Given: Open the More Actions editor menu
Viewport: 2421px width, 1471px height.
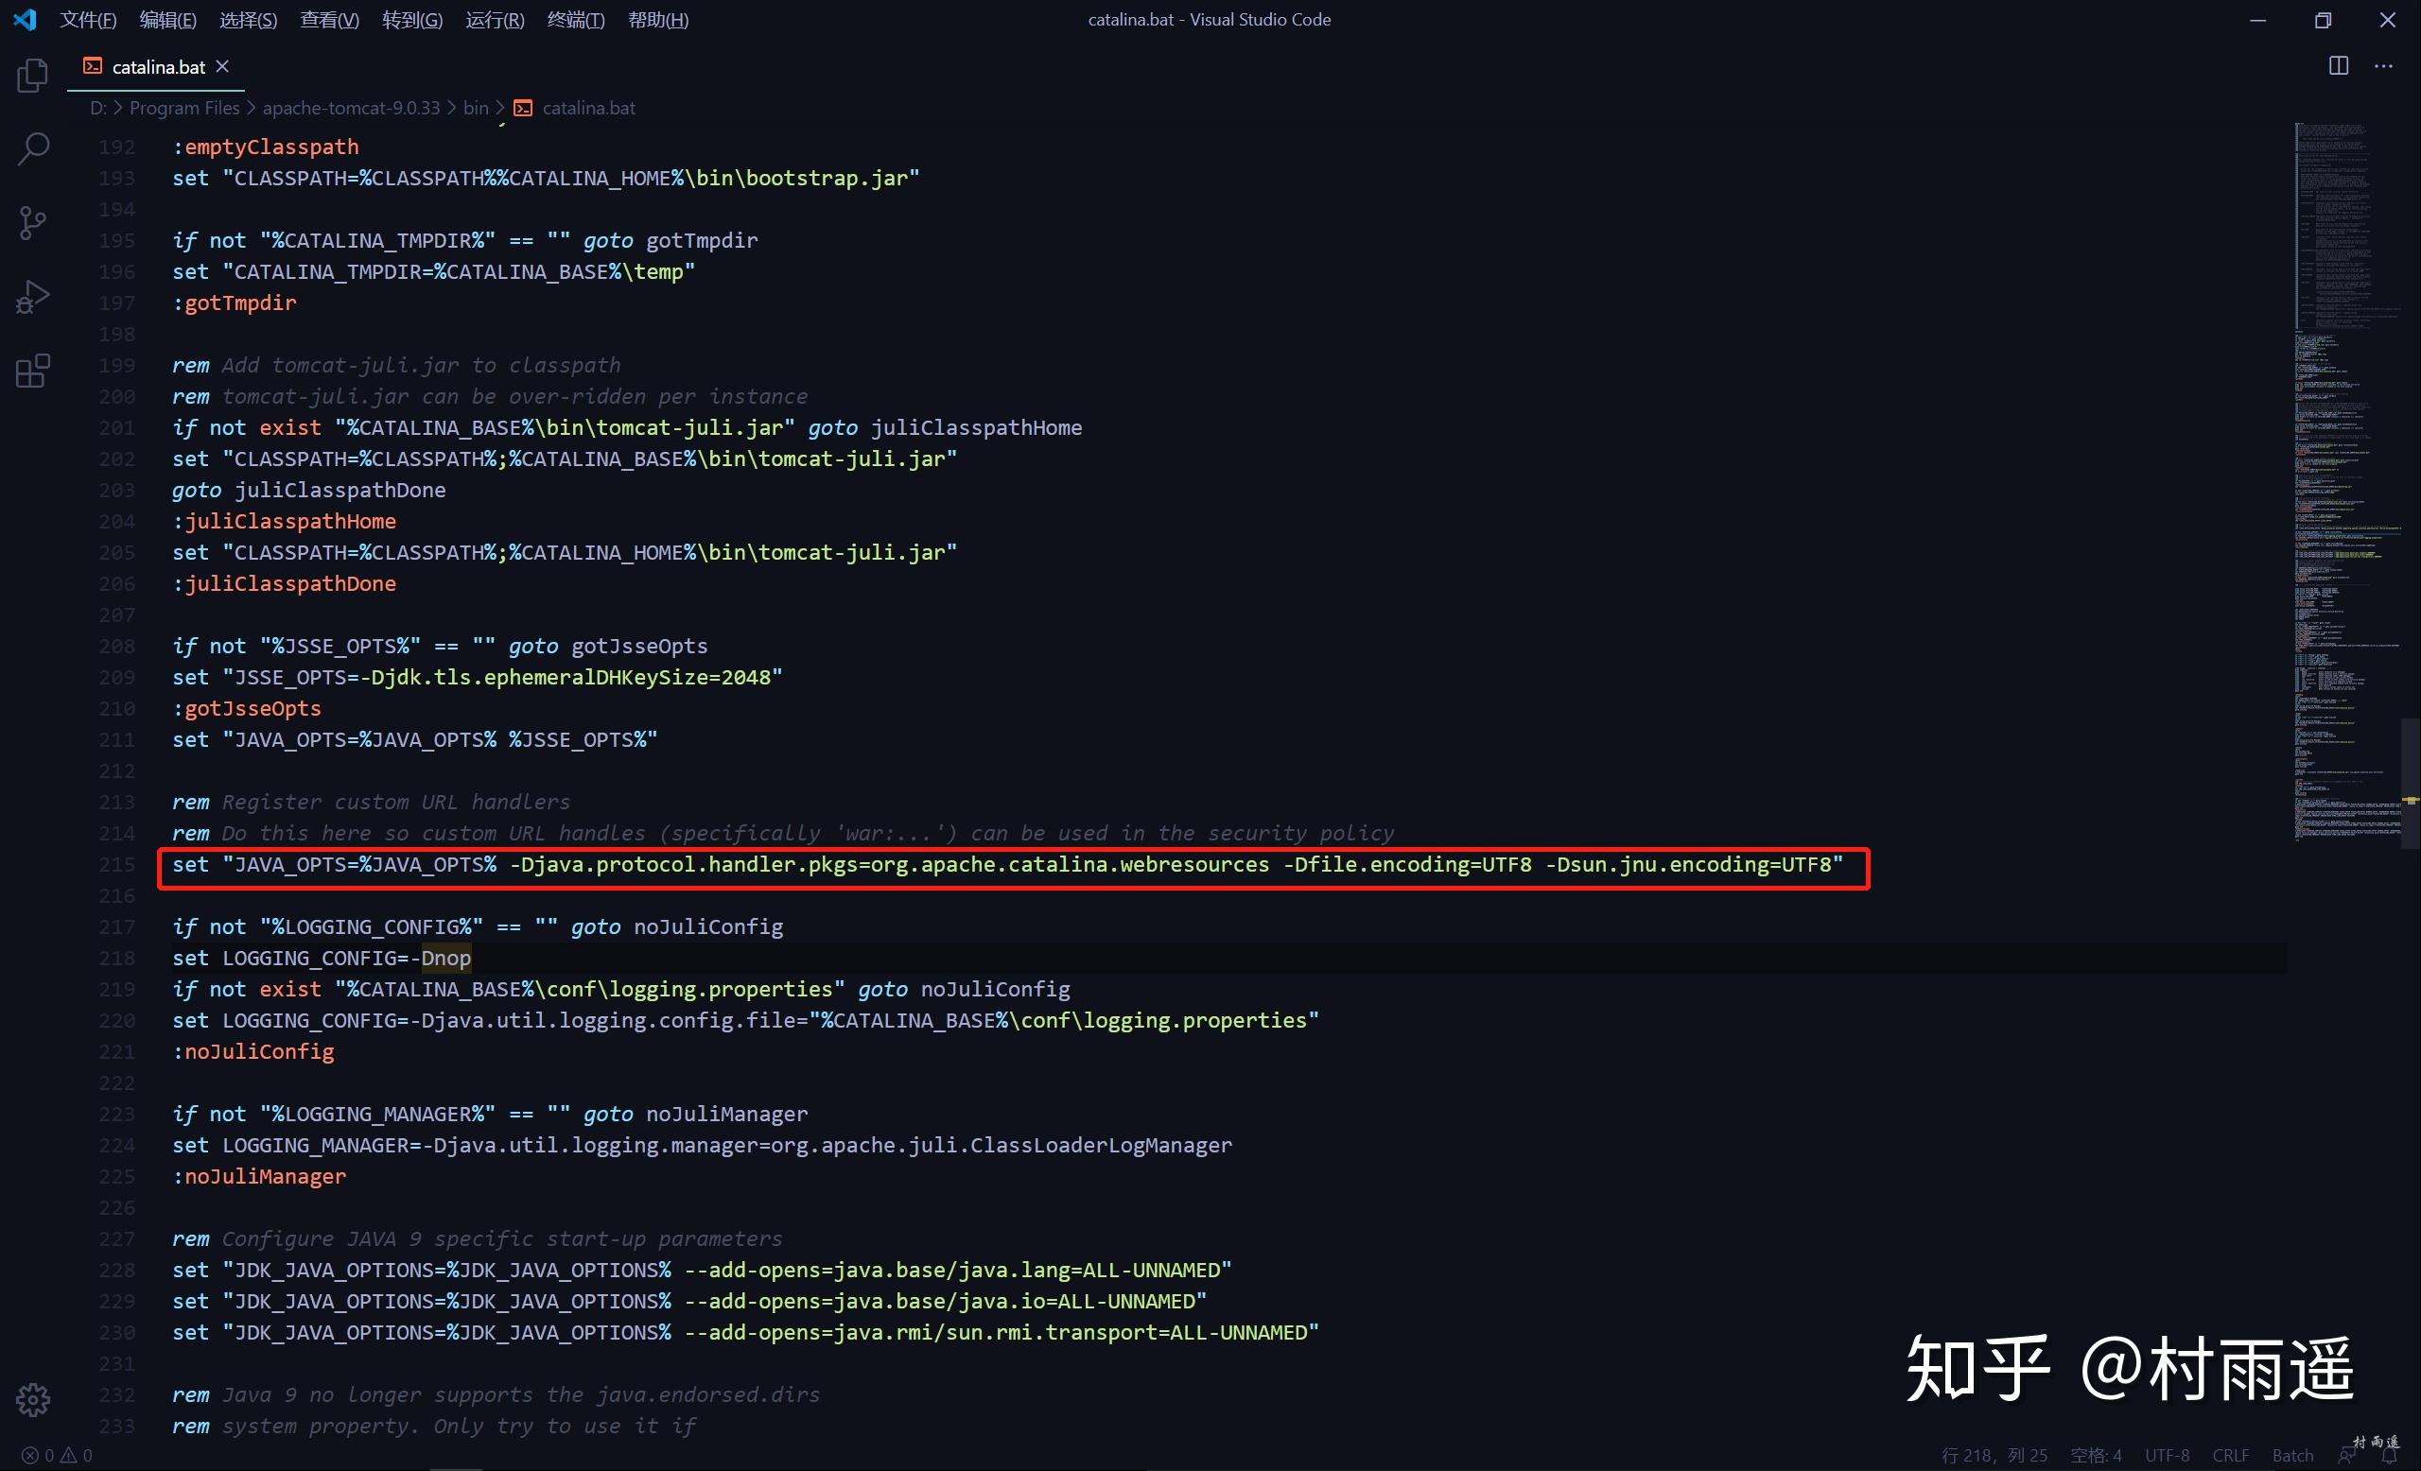Looking at the screenshot, I should pyautogui.click(x=2386, y=66).
